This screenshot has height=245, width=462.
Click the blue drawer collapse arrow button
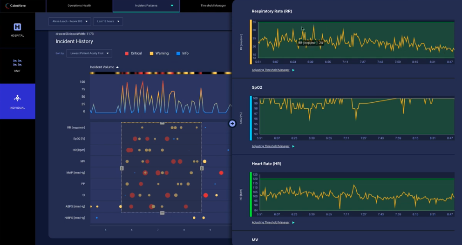click(232, 123)
